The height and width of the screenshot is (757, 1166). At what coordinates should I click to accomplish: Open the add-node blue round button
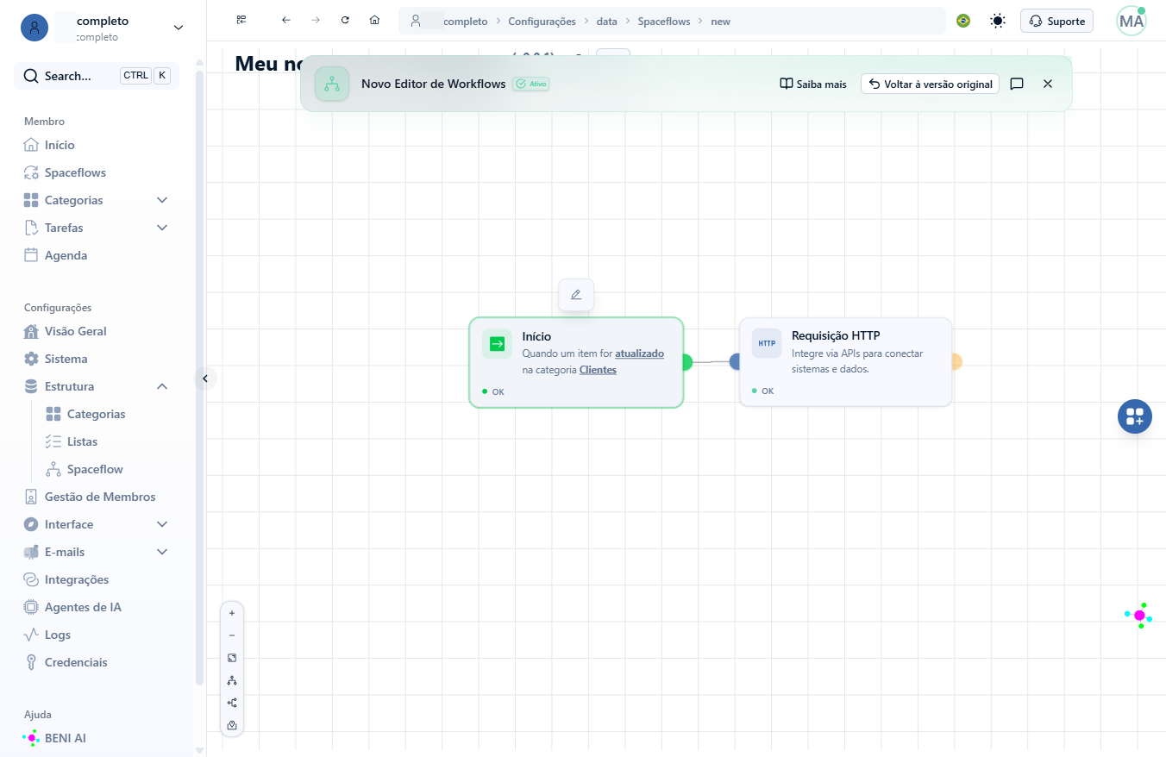[1135, 416]
